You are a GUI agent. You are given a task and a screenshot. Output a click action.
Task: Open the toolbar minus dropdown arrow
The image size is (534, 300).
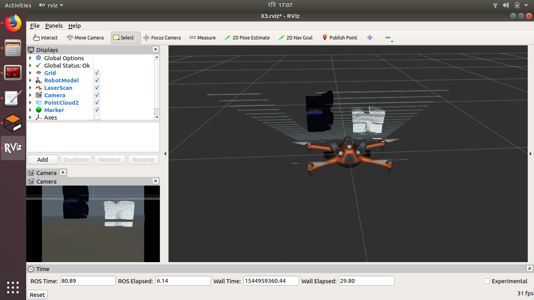392,41
